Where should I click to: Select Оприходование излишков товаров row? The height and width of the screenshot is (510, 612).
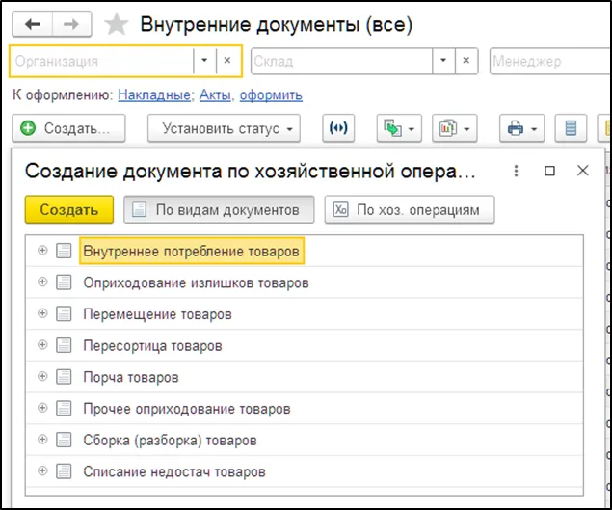(x=305, y=282)
